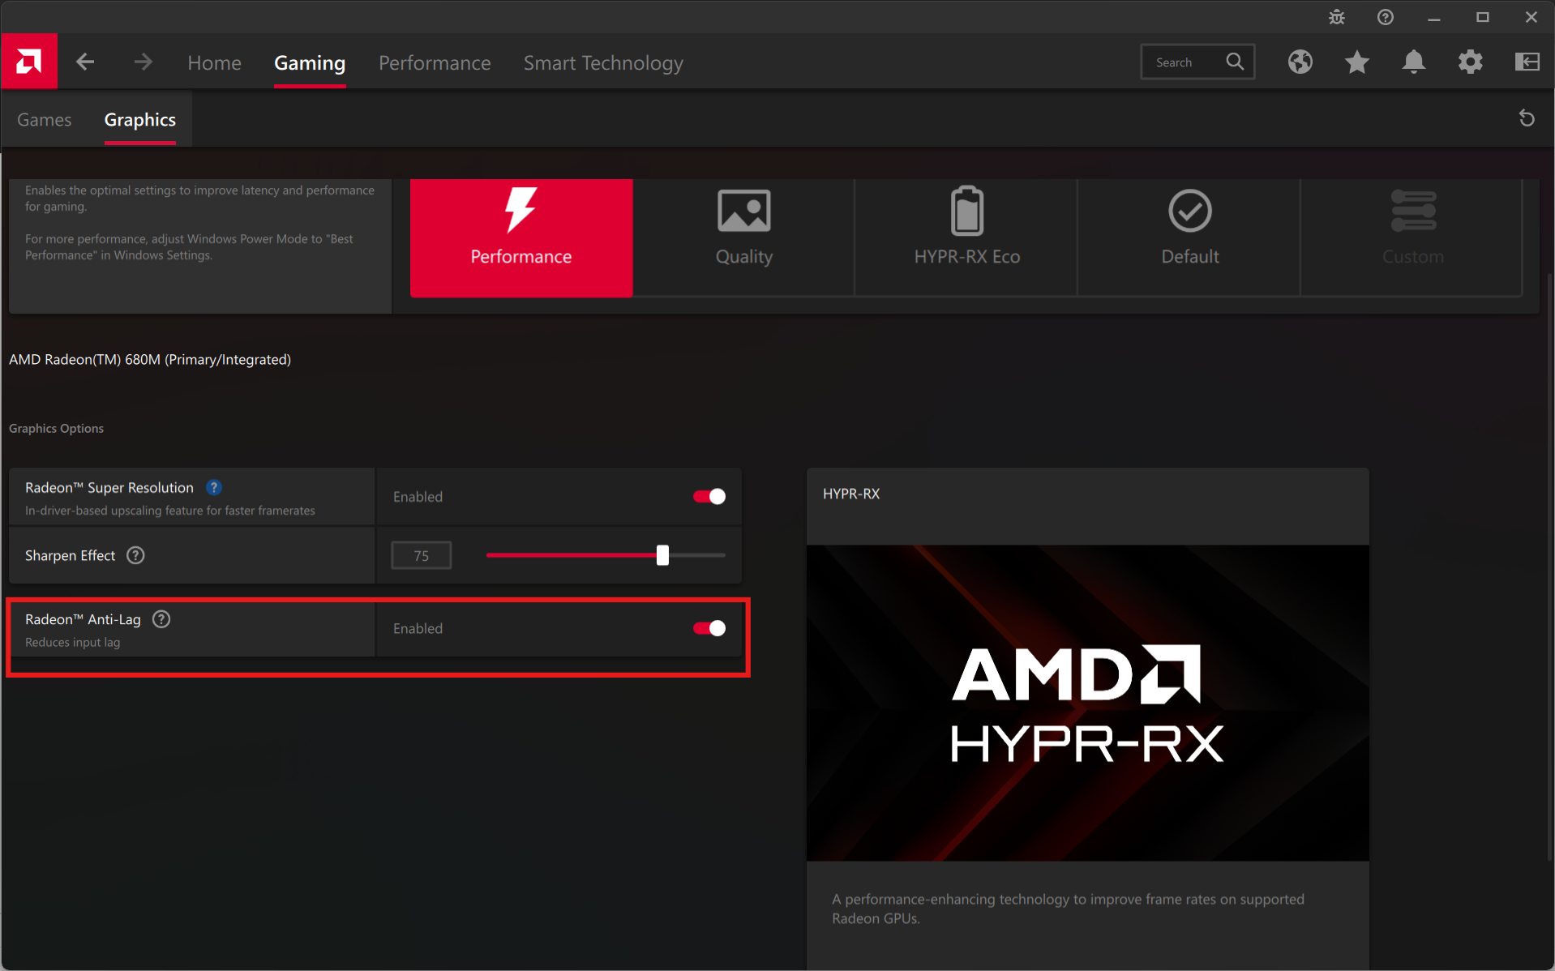Select the Quality graphics profile
This screenshot has height=971, width=1555.
pyautogui.click(x=744, y=237)
